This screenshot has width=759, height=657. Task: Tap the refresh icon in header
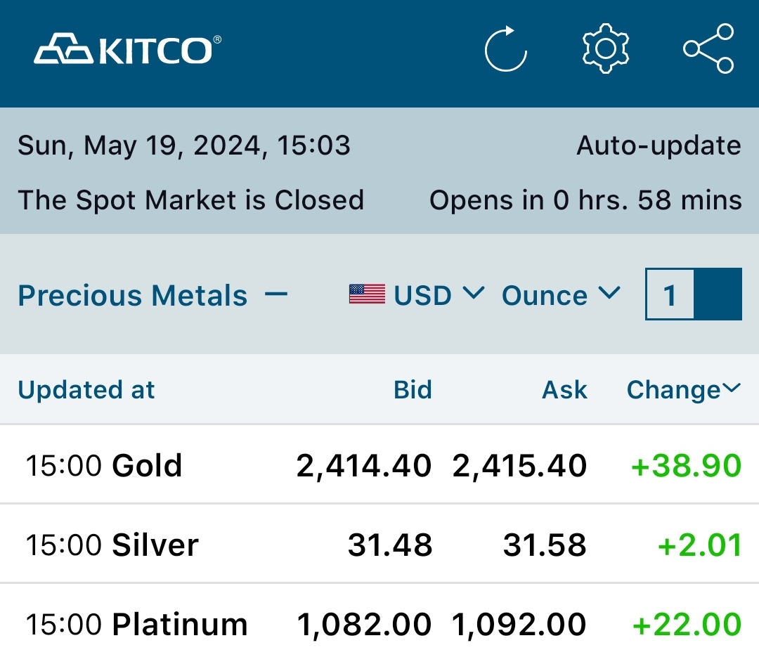pyautogui.click(x=506, y=49)
